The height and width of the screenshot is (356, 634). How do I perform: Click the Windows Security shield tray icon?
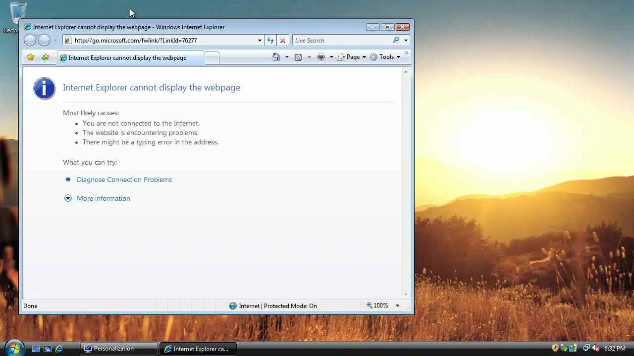[x=555, y=348]
